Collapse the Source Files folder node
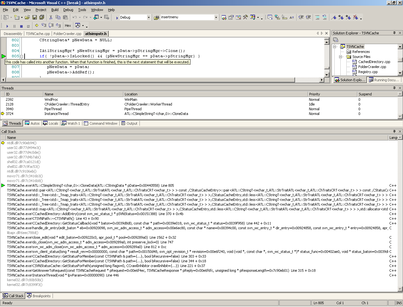 click(341, 57)
